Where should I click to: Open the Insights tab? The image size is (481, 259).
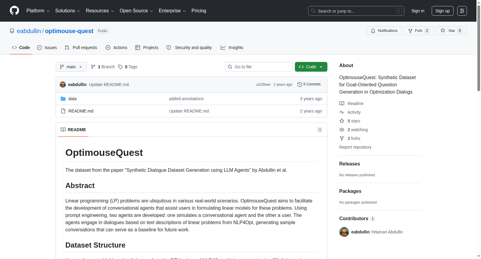[232, 48]
